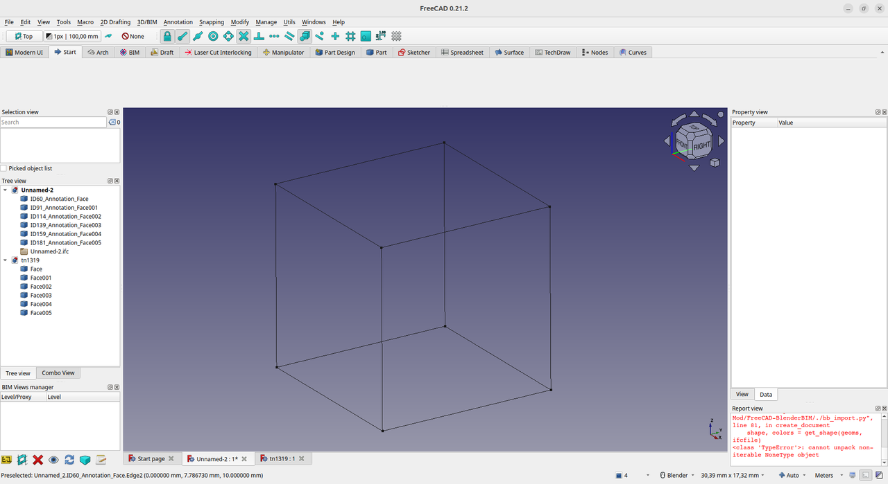The image size is (888, 484).
Task: Switch to the Combo View tab
Action: coord(58,373)
